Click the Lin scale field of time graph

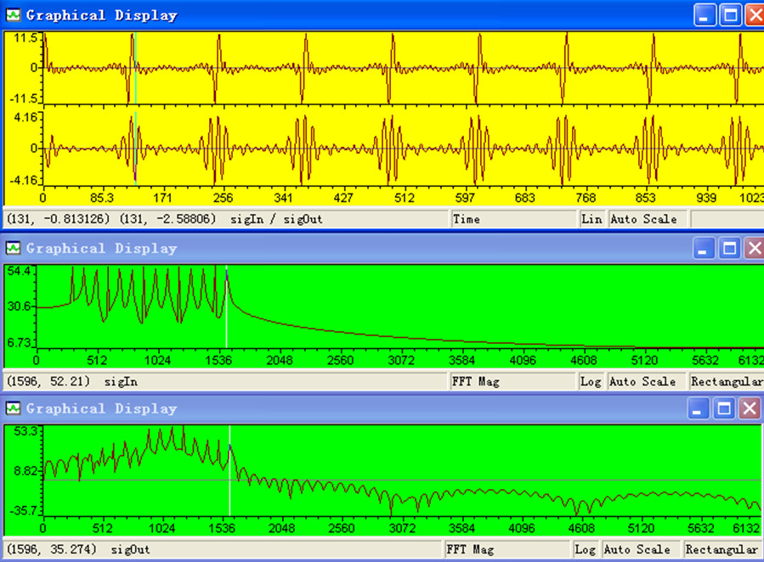point(591,219)
